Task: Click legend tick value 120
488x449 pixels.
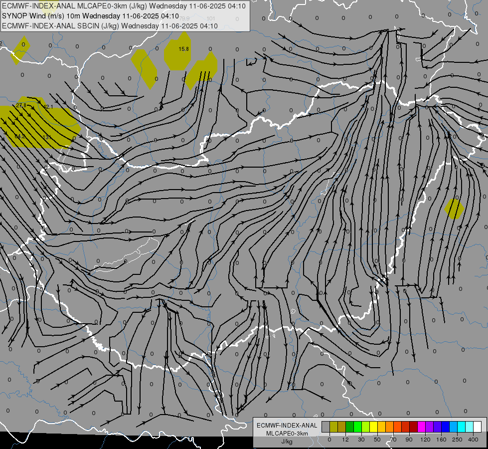Action: (425, 440)
